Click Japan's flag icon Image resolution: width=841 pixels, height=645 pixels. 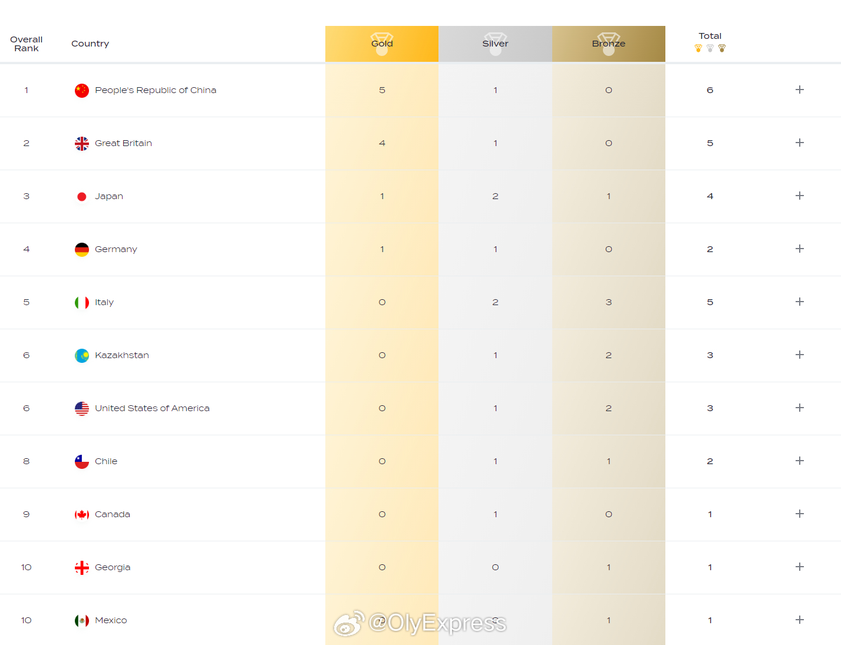(x=82, y=196)
